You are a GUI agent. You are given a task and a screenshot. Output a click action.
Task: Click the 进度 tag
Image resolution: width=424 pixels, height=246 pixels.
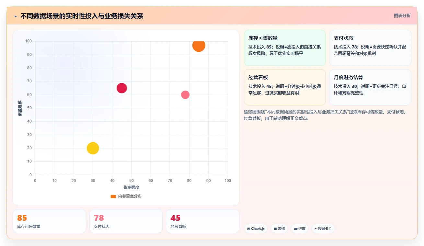[x=300, y=229]
